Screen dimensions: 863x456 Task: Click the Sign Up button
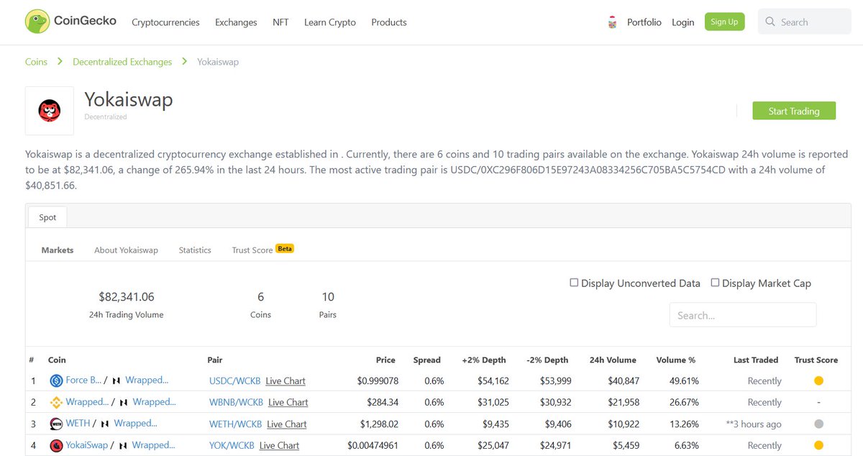(x=724, y=21)
